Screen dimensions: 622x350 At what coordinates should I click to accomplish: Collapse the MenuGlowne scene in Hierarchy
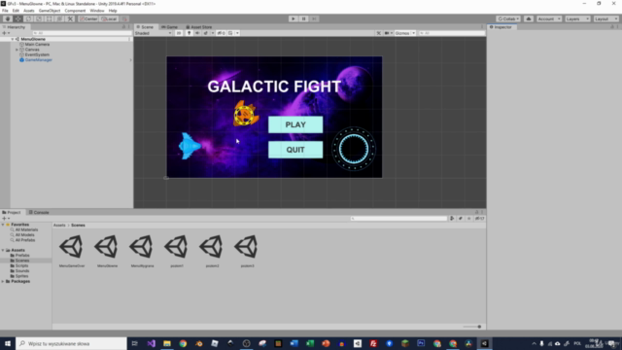point(13,39)
